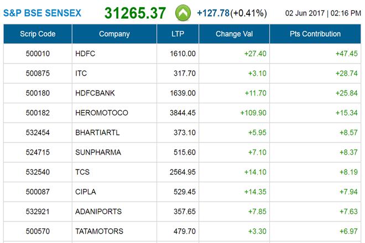Select the Change Val column header
Screen dimensions: 365x243
(234, 34)
